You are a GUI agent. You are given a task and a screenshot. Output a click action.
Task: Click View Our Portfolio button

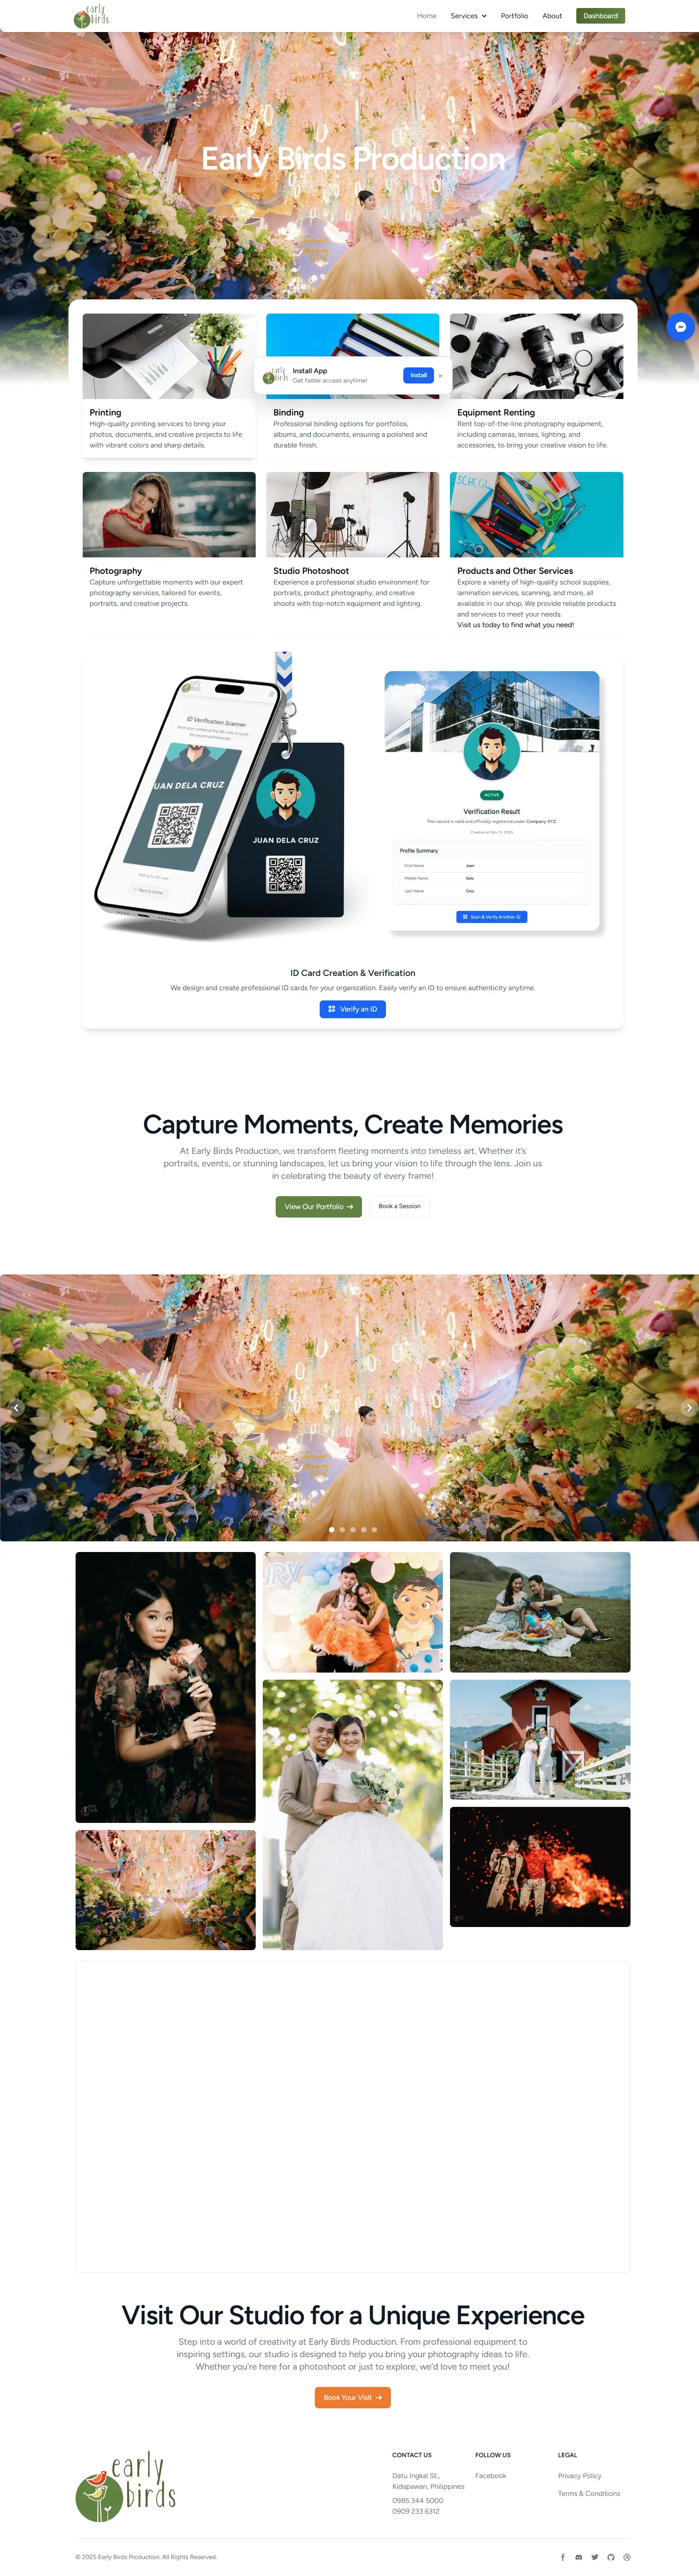[318, 1206]
